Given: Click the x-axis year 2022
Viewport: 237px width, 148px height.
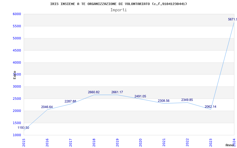Looking at the screenshot, I should click(188, 143).
